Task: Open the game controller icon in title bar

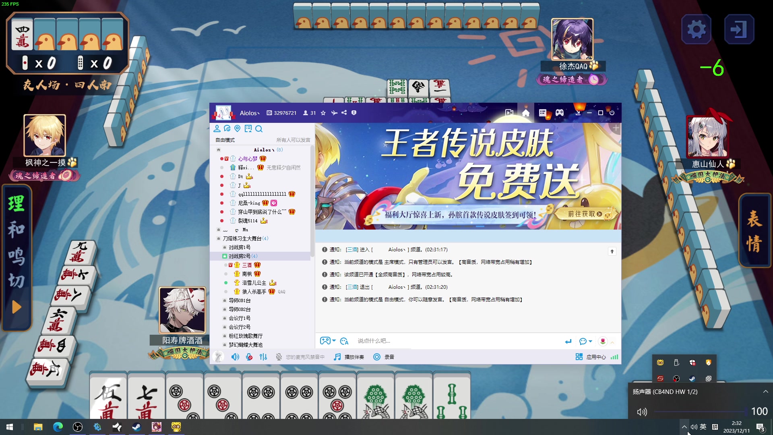Action: (x=559, y=113)
